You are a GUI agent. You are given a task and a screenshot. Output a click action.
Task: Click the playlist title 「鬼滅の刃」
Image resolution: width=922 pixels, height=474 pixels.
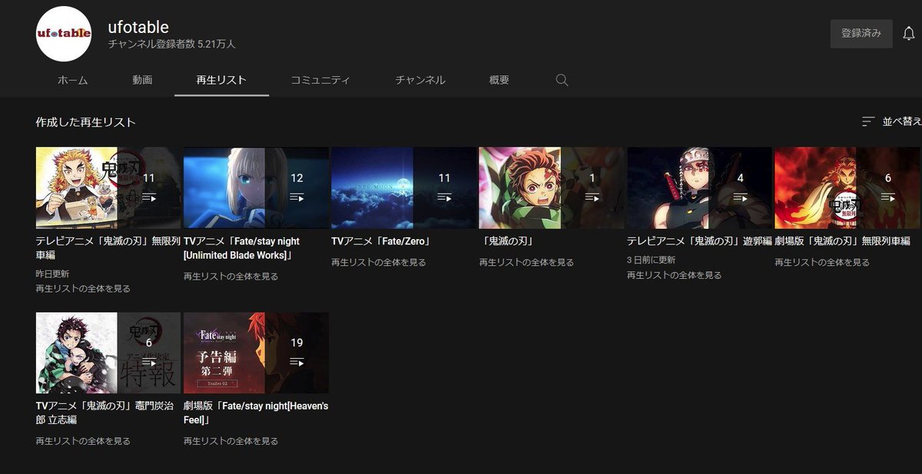coord(507,241)
